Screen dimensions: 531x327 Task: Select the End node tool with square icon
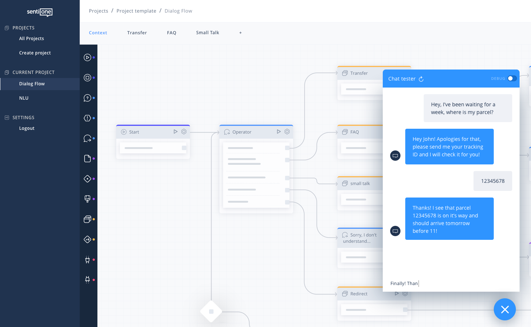click(x=88, y=78)
